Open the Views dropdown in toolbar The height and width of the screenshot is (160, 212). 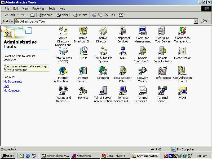pyautogui.click(x=122, y=15)
